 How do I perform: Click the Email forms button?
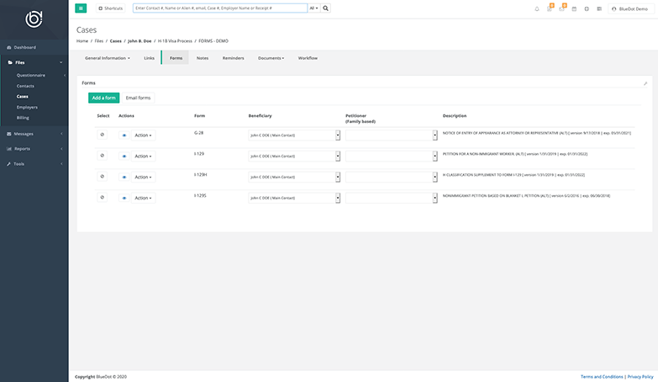click(138, 98)
